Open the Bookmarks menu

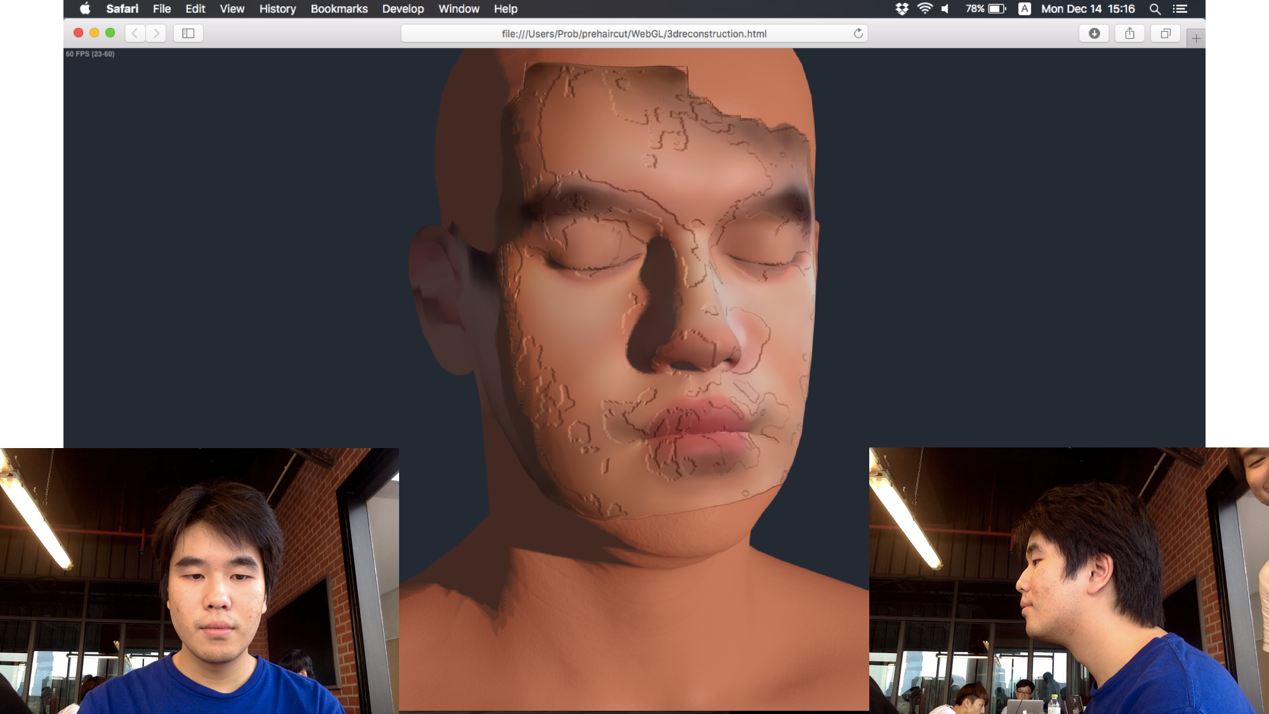339,9
